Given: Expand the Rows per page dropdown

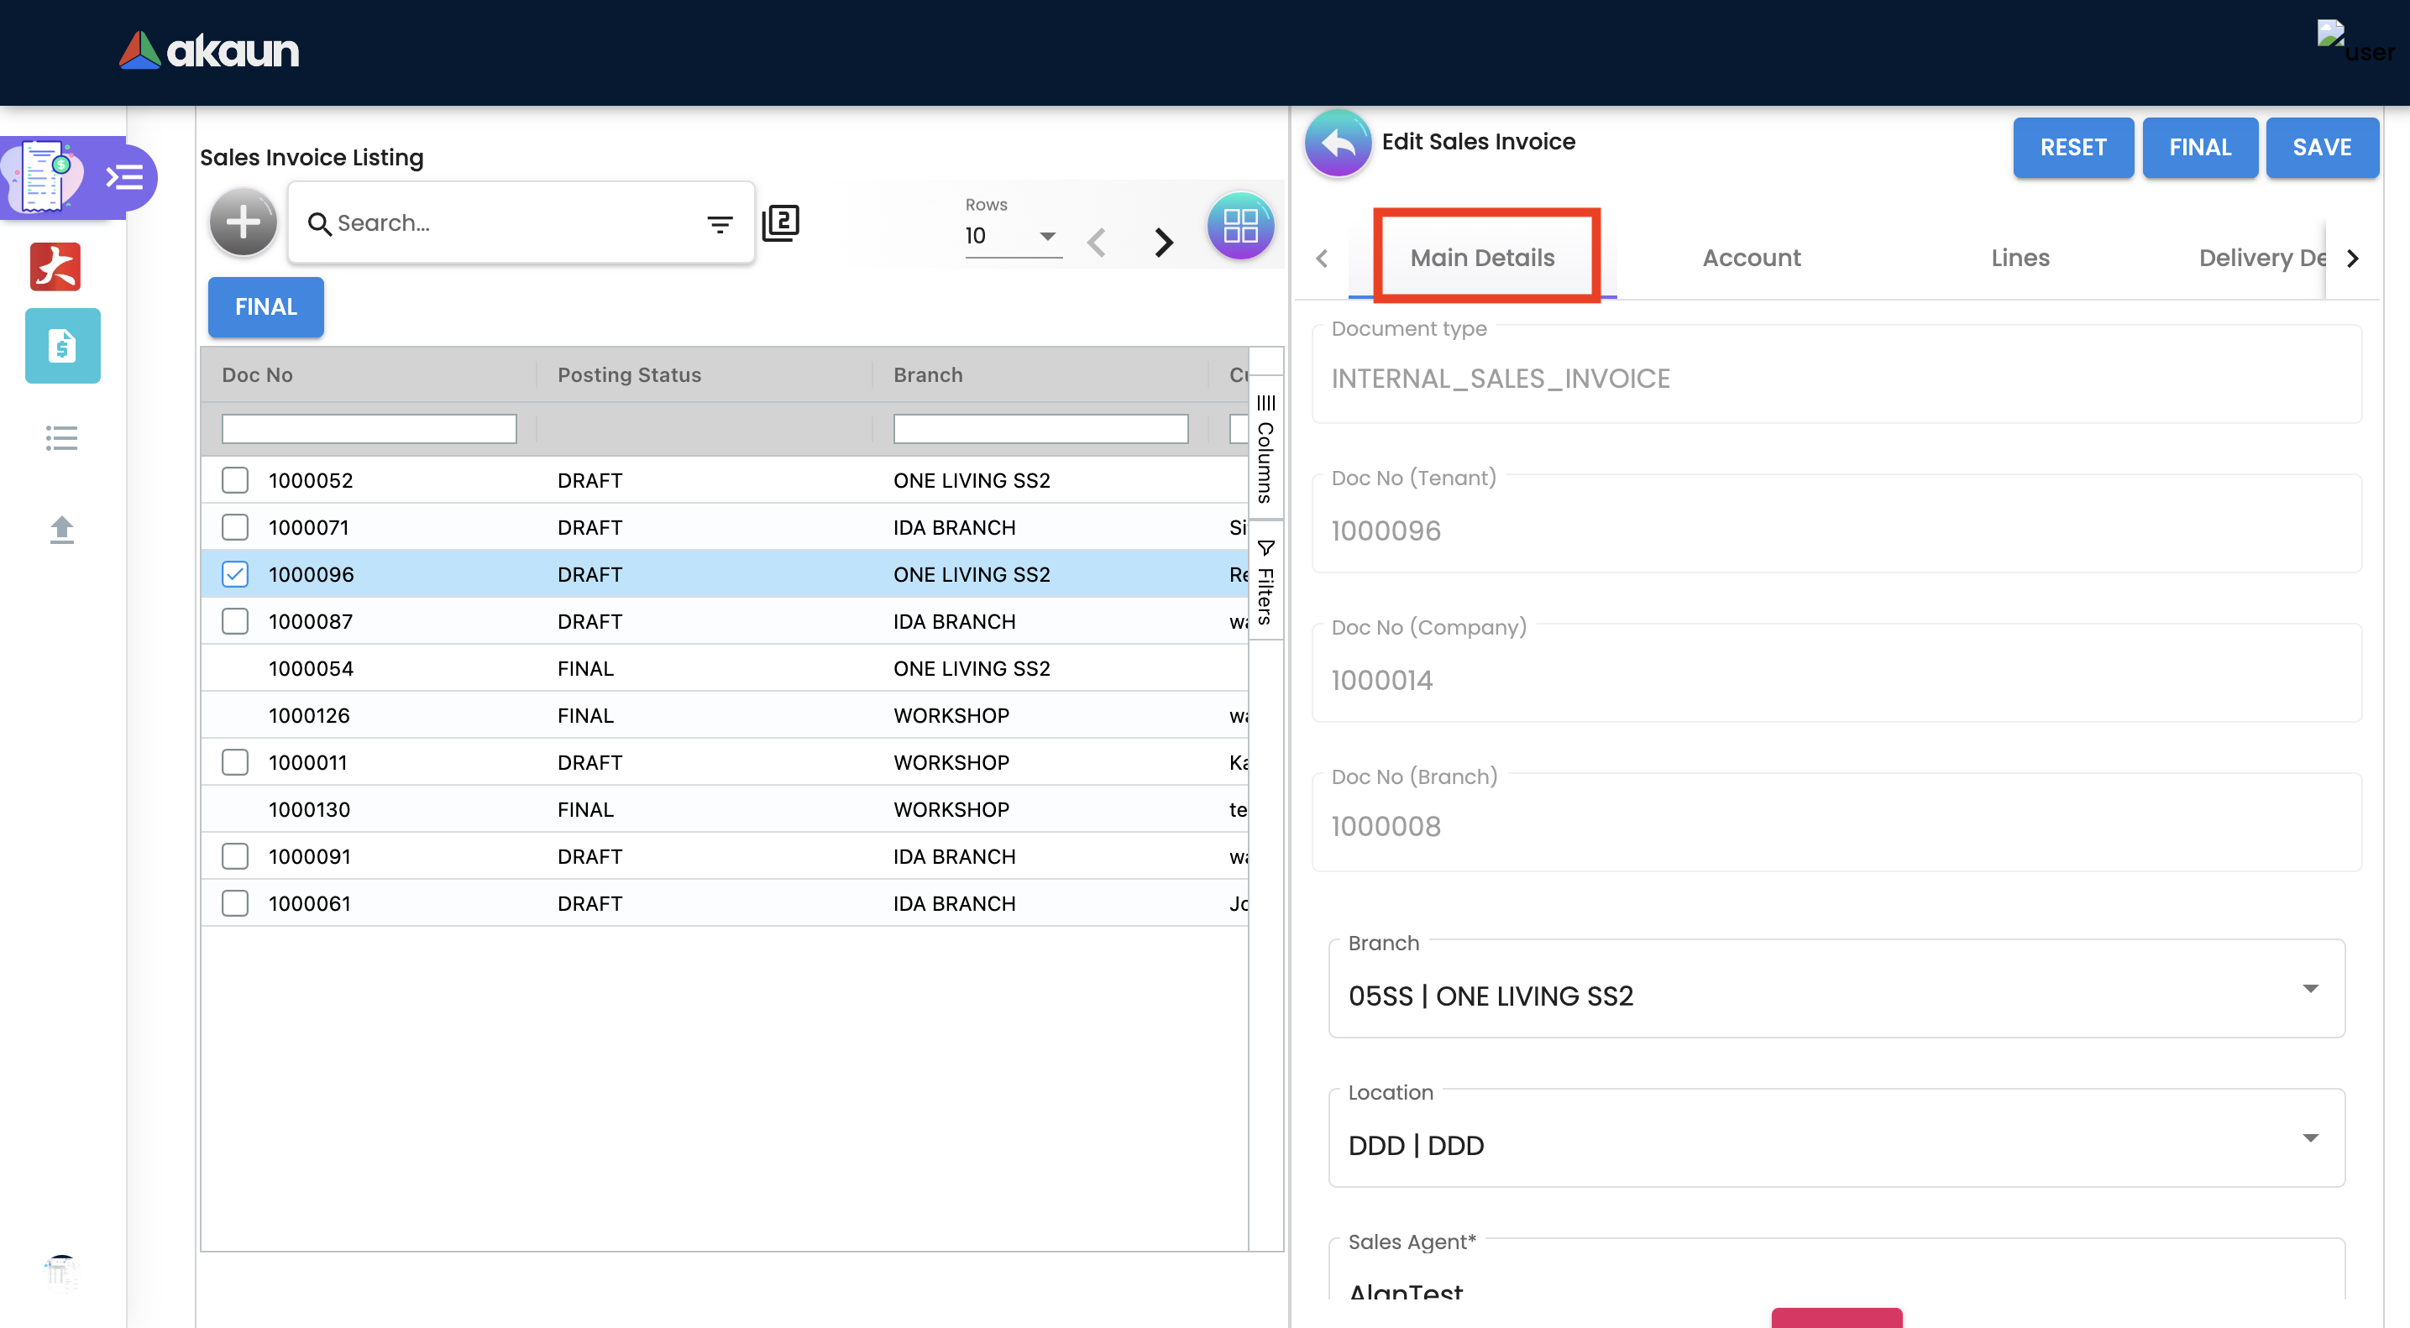Looking at the screenshot, I should [x=1014, y=236].
